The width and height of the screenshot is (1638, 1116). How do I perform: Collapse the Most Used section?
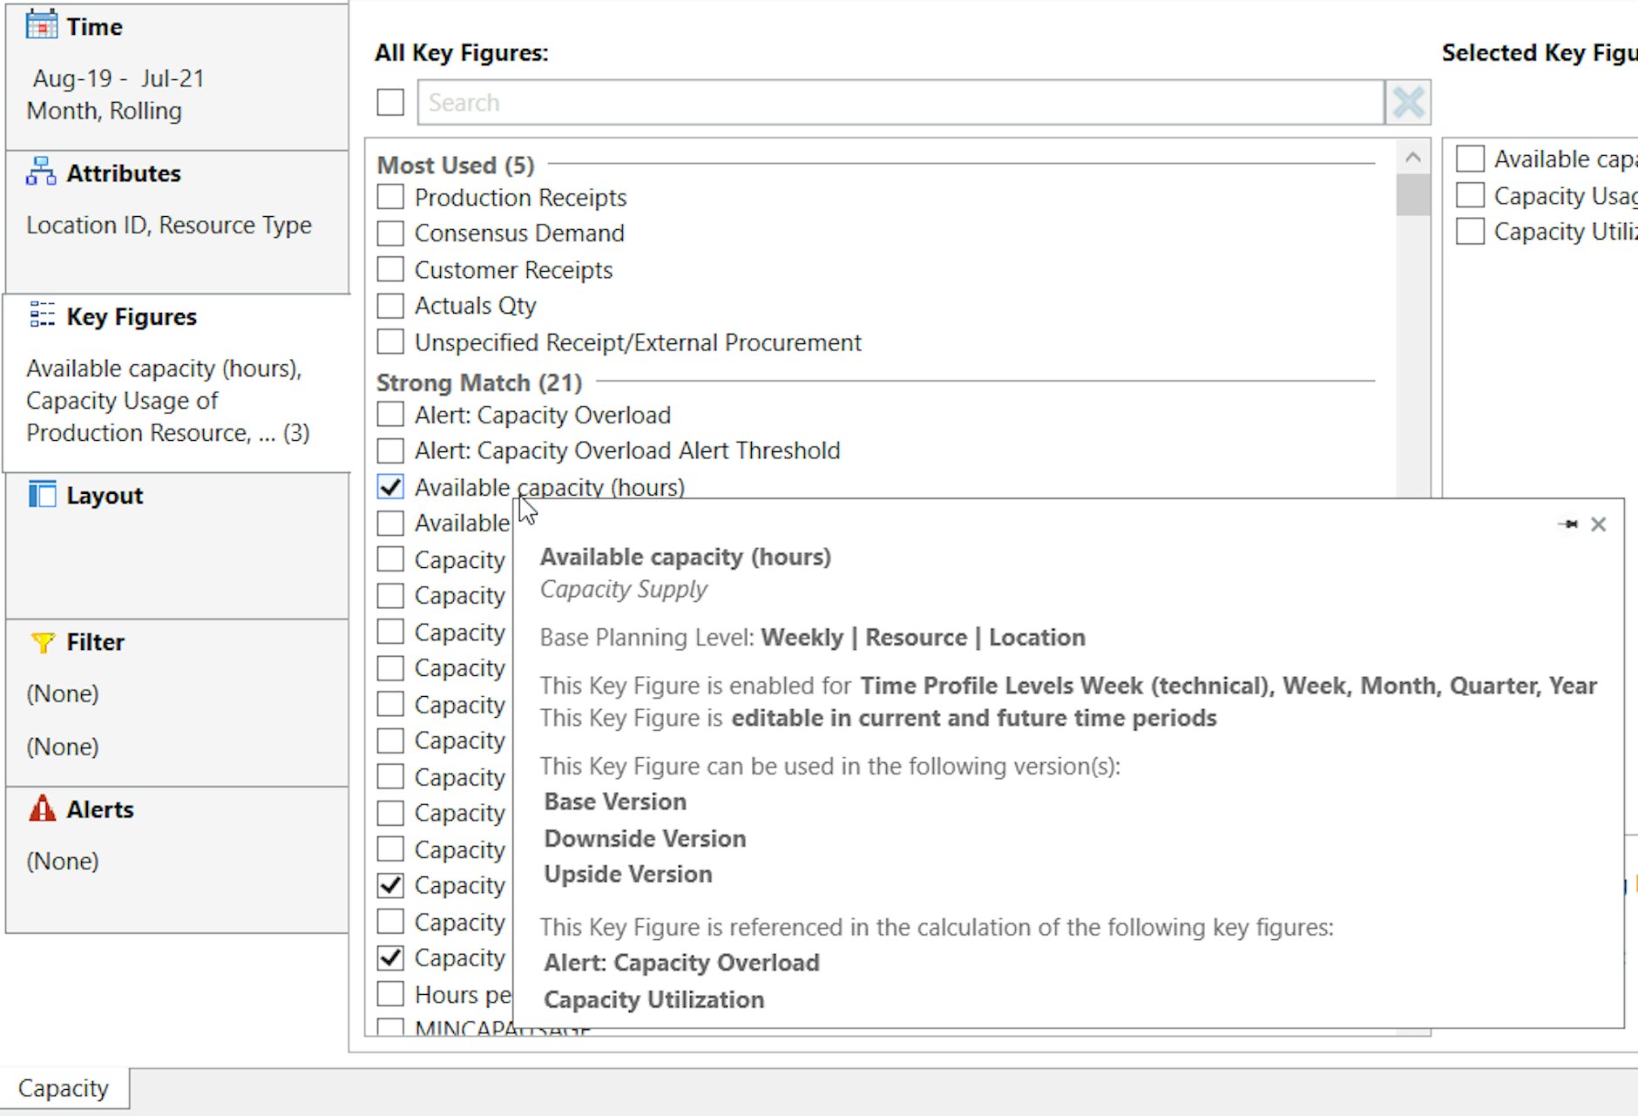[x=454, y=165]
